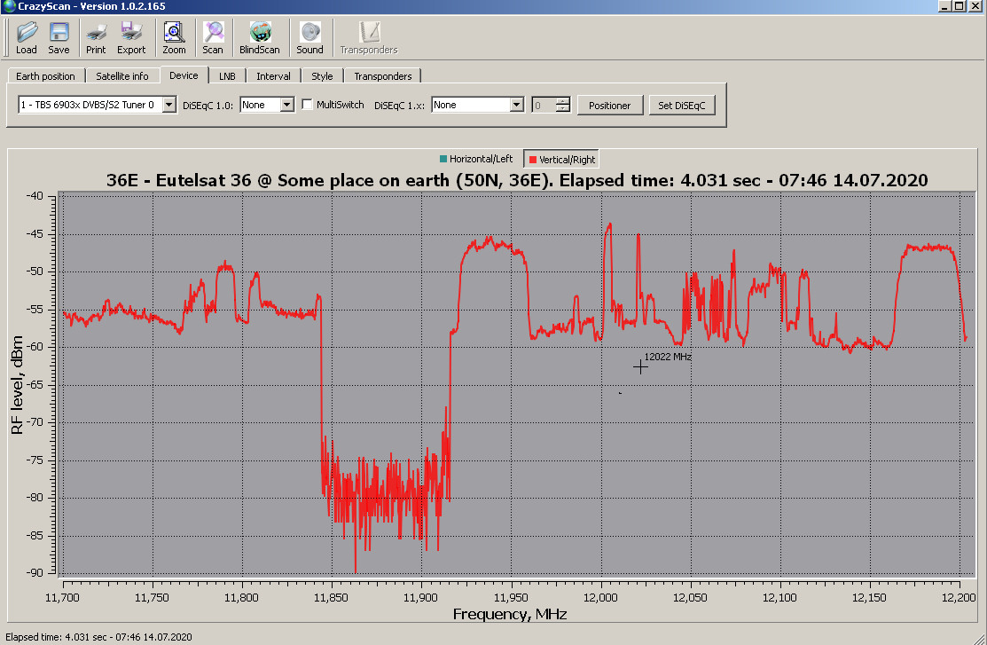987x645 pixels.
Task: Open the Interval tab
Action: click(x=273, y=76)
